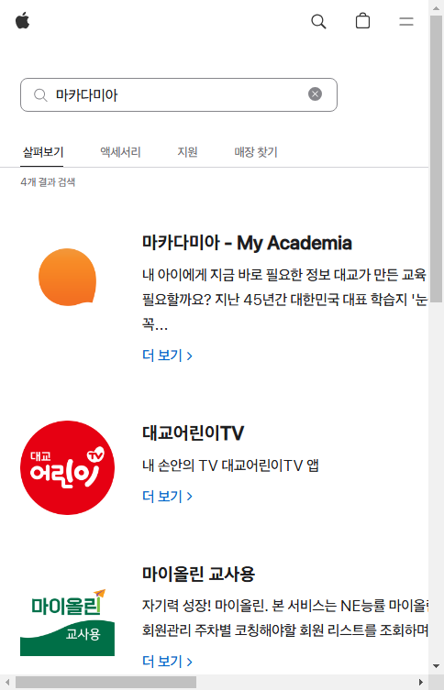Click the green 마이올린 교사용 app icon

tap(67, 622)
